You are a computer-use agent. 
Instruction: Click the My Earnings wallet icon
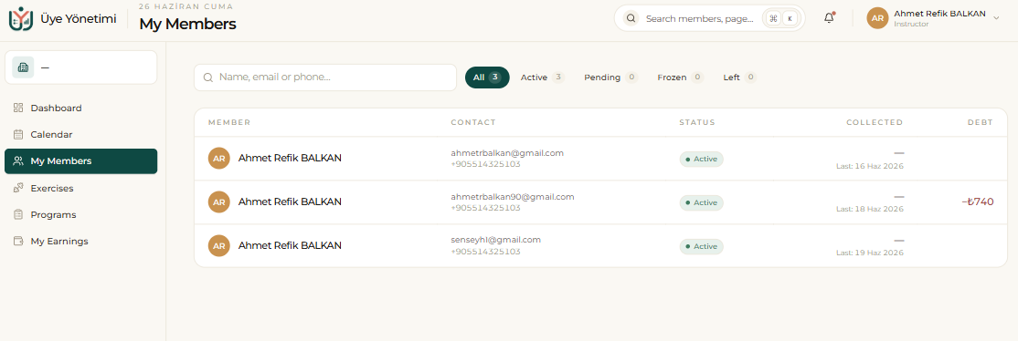coord(18,242)
